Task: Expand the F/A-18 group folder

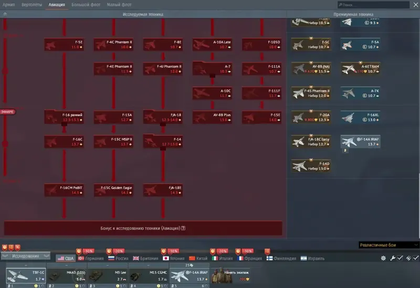Action: point(163,117)
